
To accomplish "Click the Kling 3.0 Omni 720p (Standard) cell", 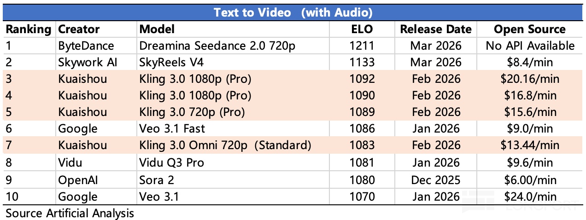I will pos(225,145).
